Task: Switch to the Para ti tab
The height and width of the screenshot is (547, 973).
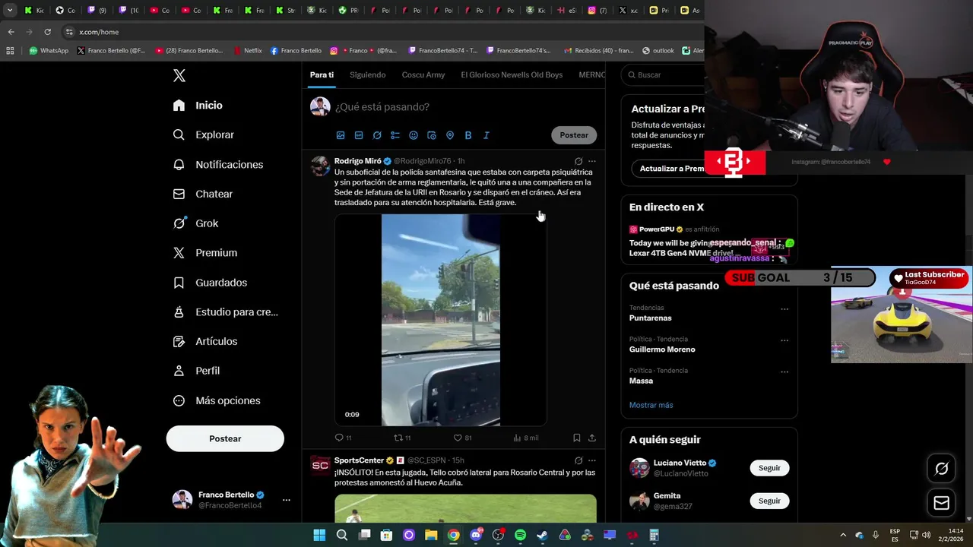Action: pos(322,75)
